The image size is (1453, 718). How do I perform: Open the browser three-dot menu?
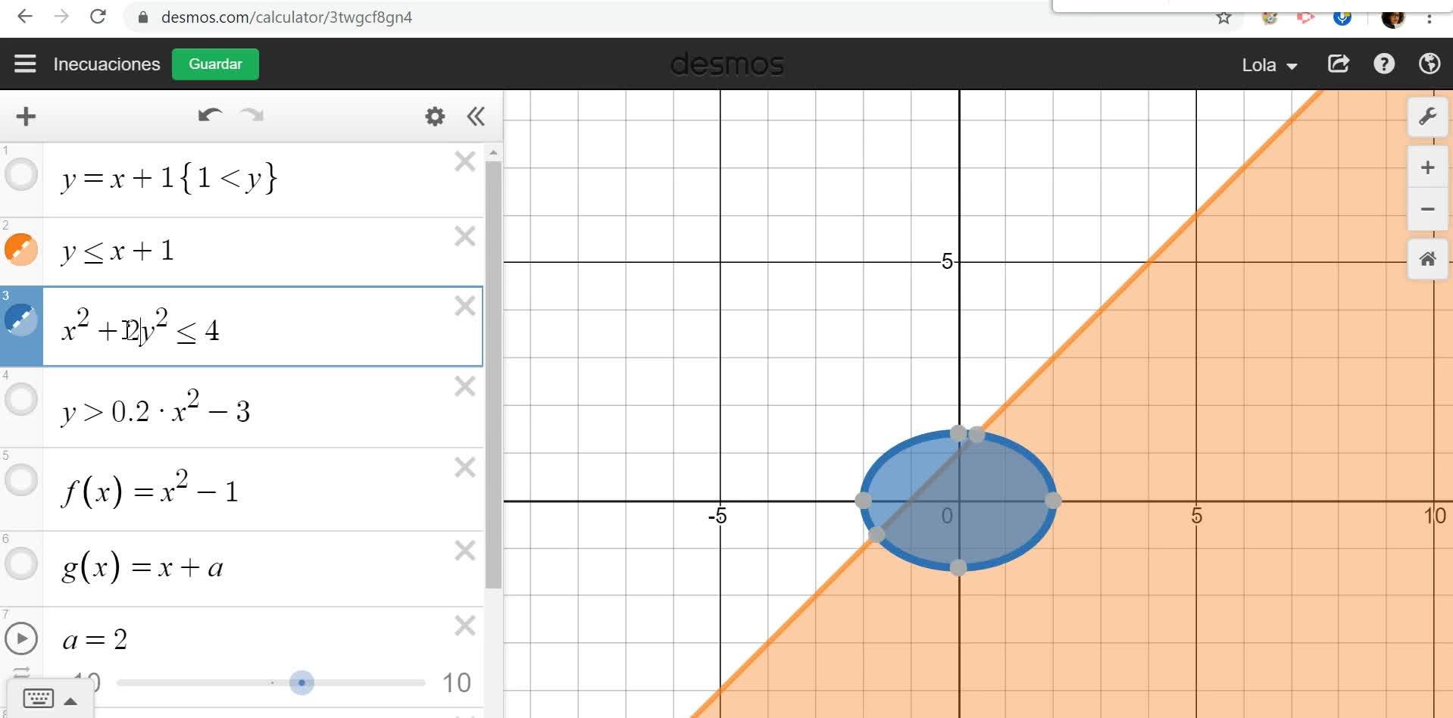(x=1430, y=18)
